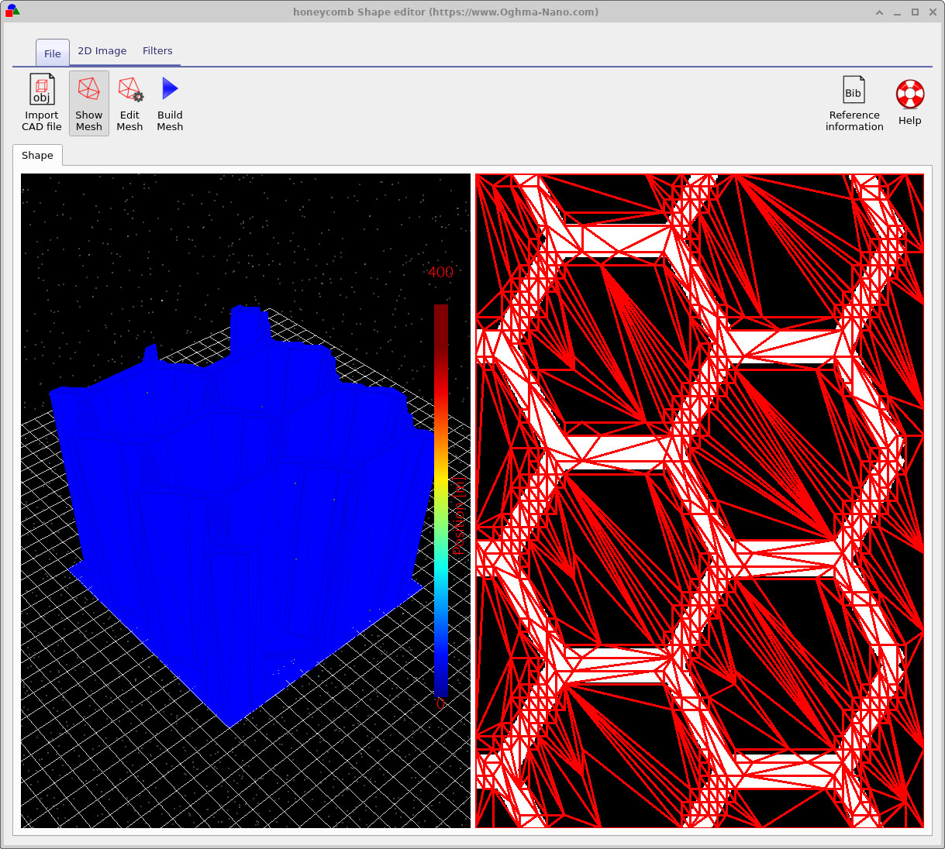Click the application logo icon

[12, 12]
